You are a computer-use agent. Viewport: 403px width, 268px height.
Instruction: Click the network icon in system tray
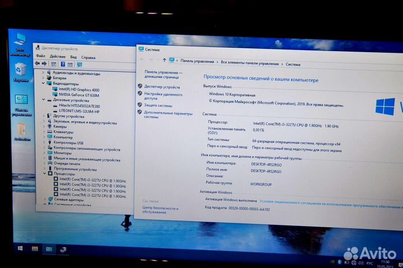coord(354,262)
